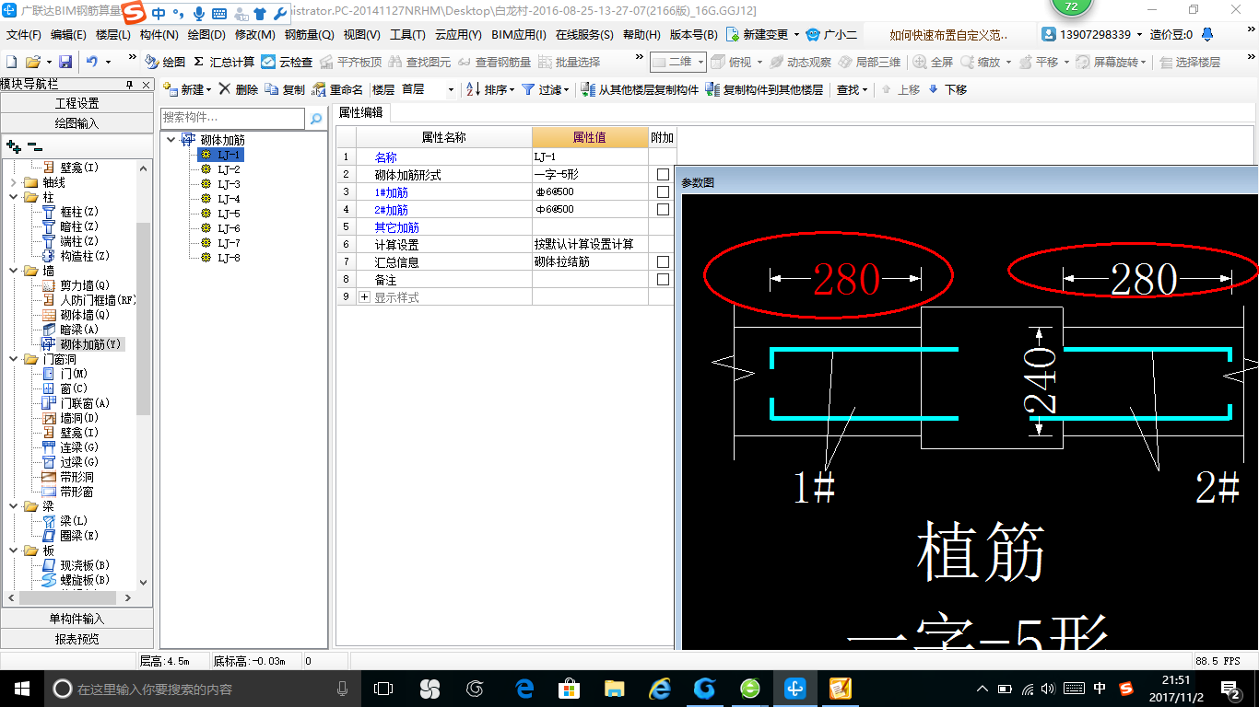Click 新建 to create a new component

[187, 89]
